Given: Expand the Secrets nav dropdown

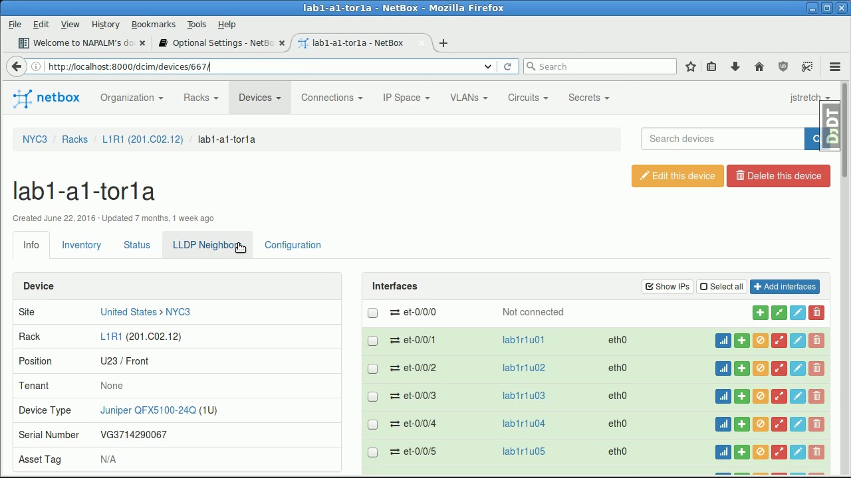Looking at the screenshot, I should [589, 98].
